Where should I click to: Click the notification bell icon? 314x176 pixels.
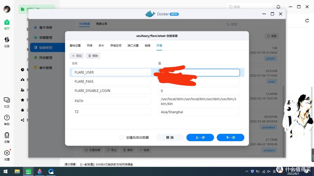coord(278,7)
